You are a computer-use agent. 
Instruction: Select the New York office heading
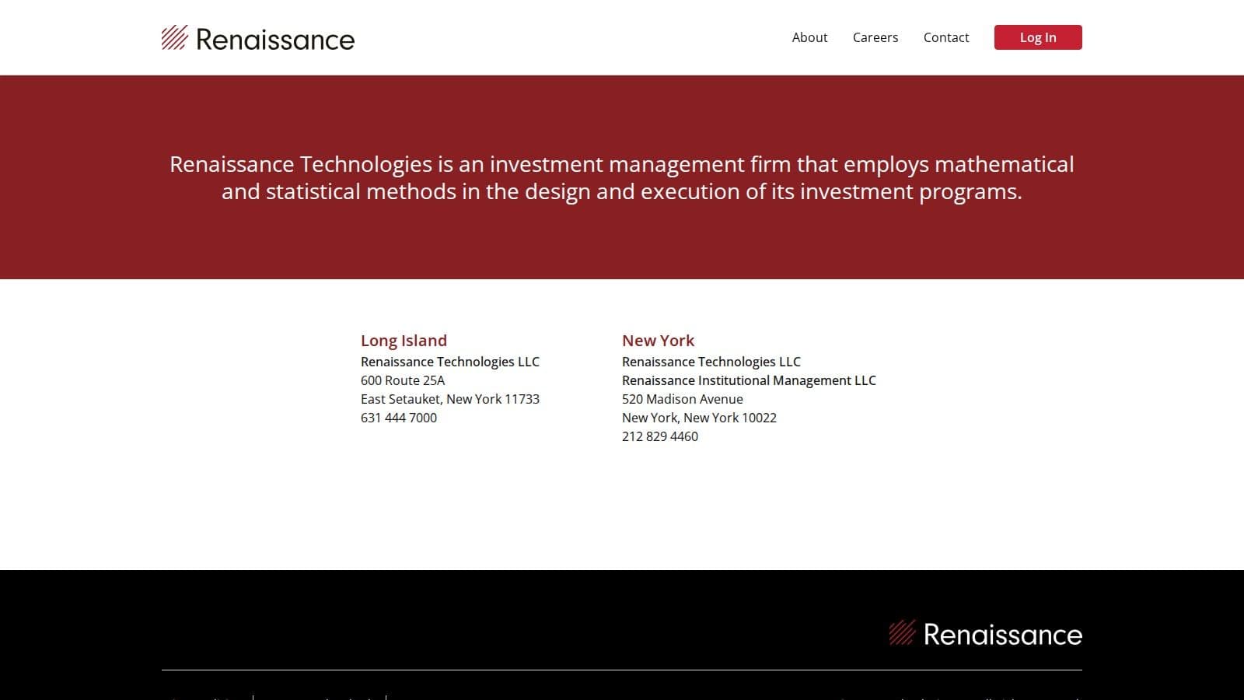click(658, 341)
